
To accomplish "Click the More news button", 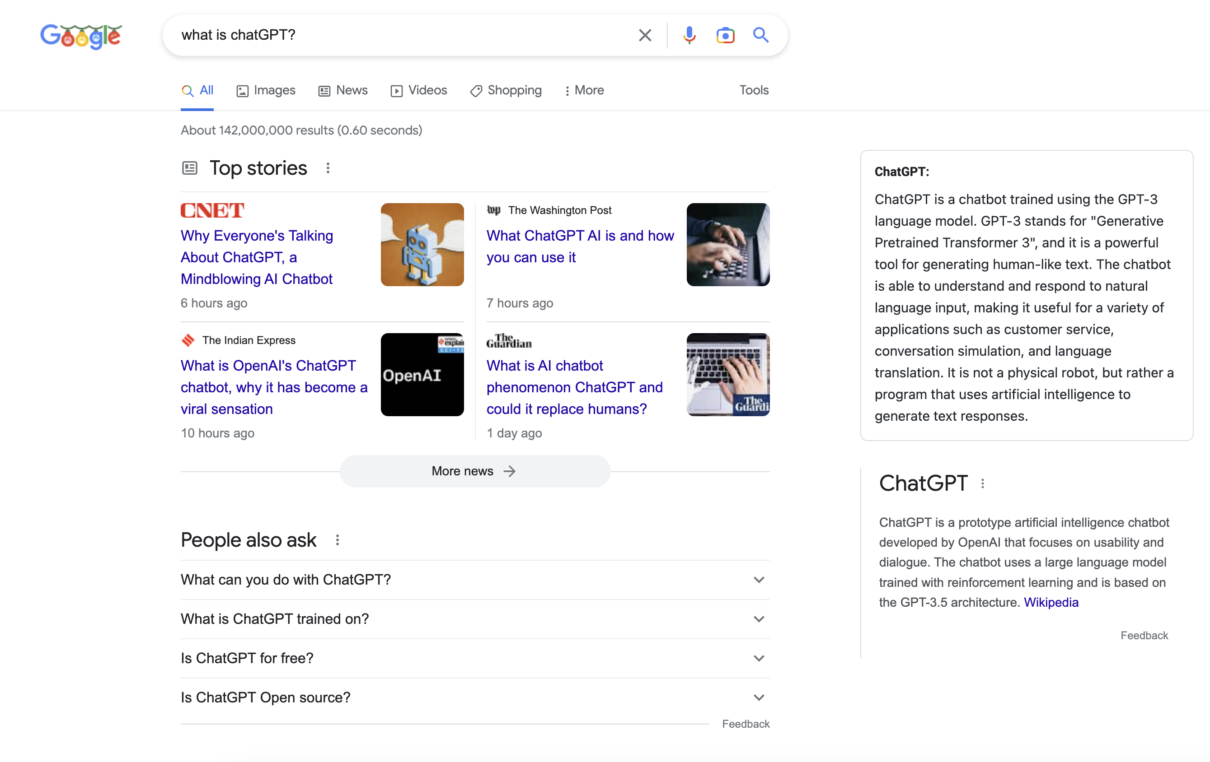I will 474,471.
